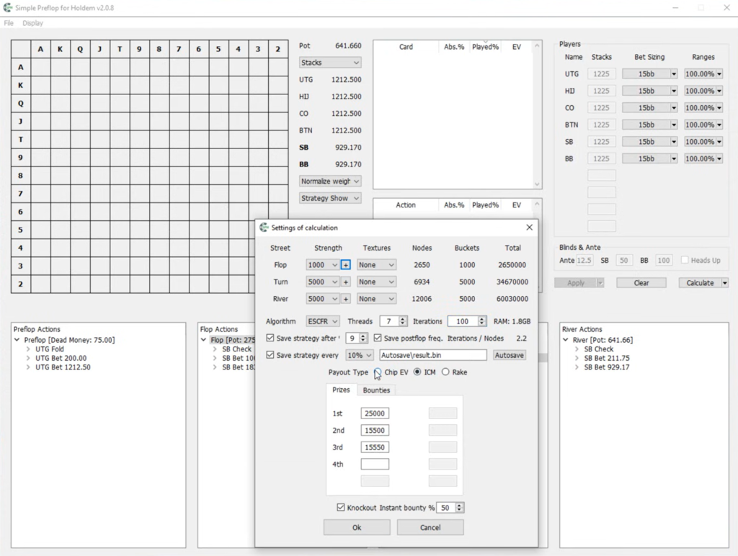Select ICM payout type

pyautogui.click(x=417, y=372)
